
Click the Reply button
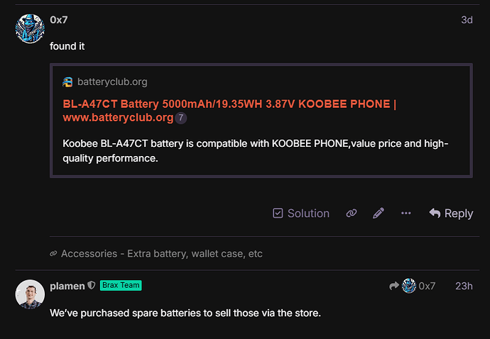[451, 213]
